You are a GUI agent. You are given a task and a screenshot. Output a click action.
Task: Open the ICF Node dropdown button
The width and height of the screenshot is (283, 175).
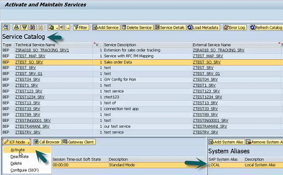17,142
